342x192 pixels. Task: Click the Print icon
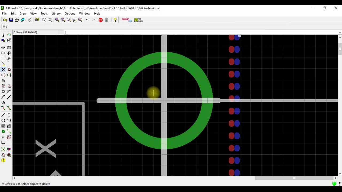point(17,20)
